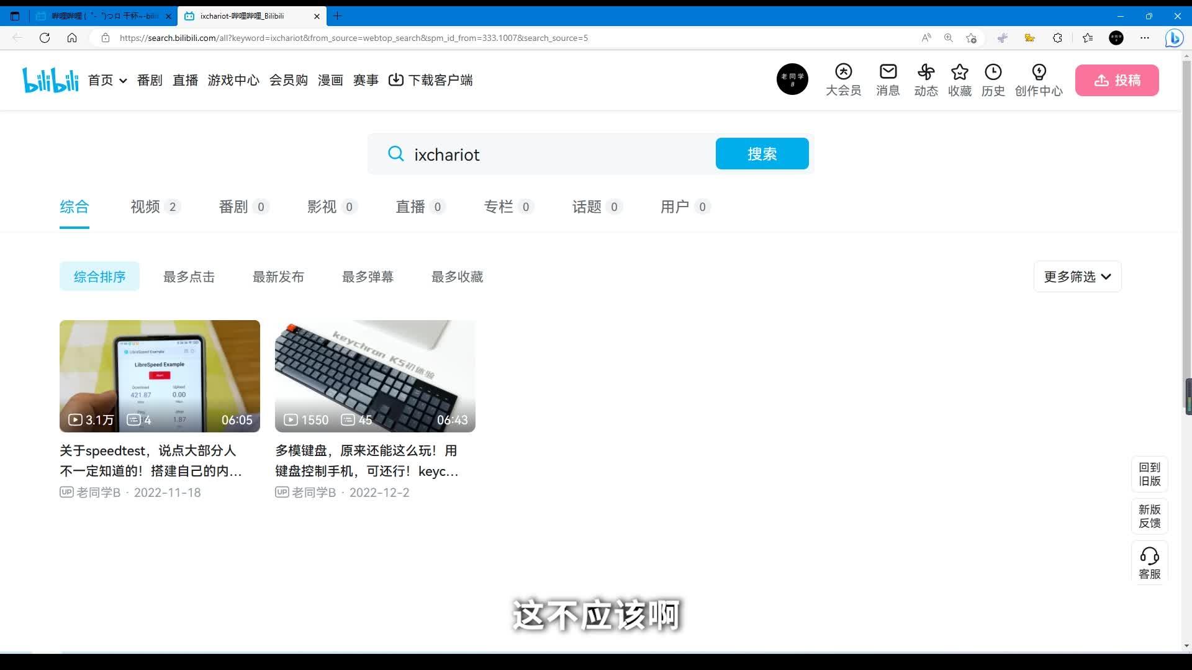The image size is (1192, 670).
Task: Open the 动态 dynamics icon
Action: click(x=926, y=79)
